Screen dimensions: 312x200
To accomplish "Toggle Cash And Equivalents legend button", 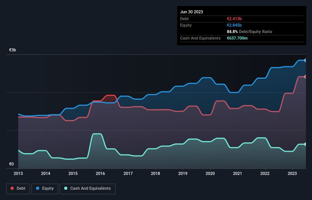I will coord(87,189).
